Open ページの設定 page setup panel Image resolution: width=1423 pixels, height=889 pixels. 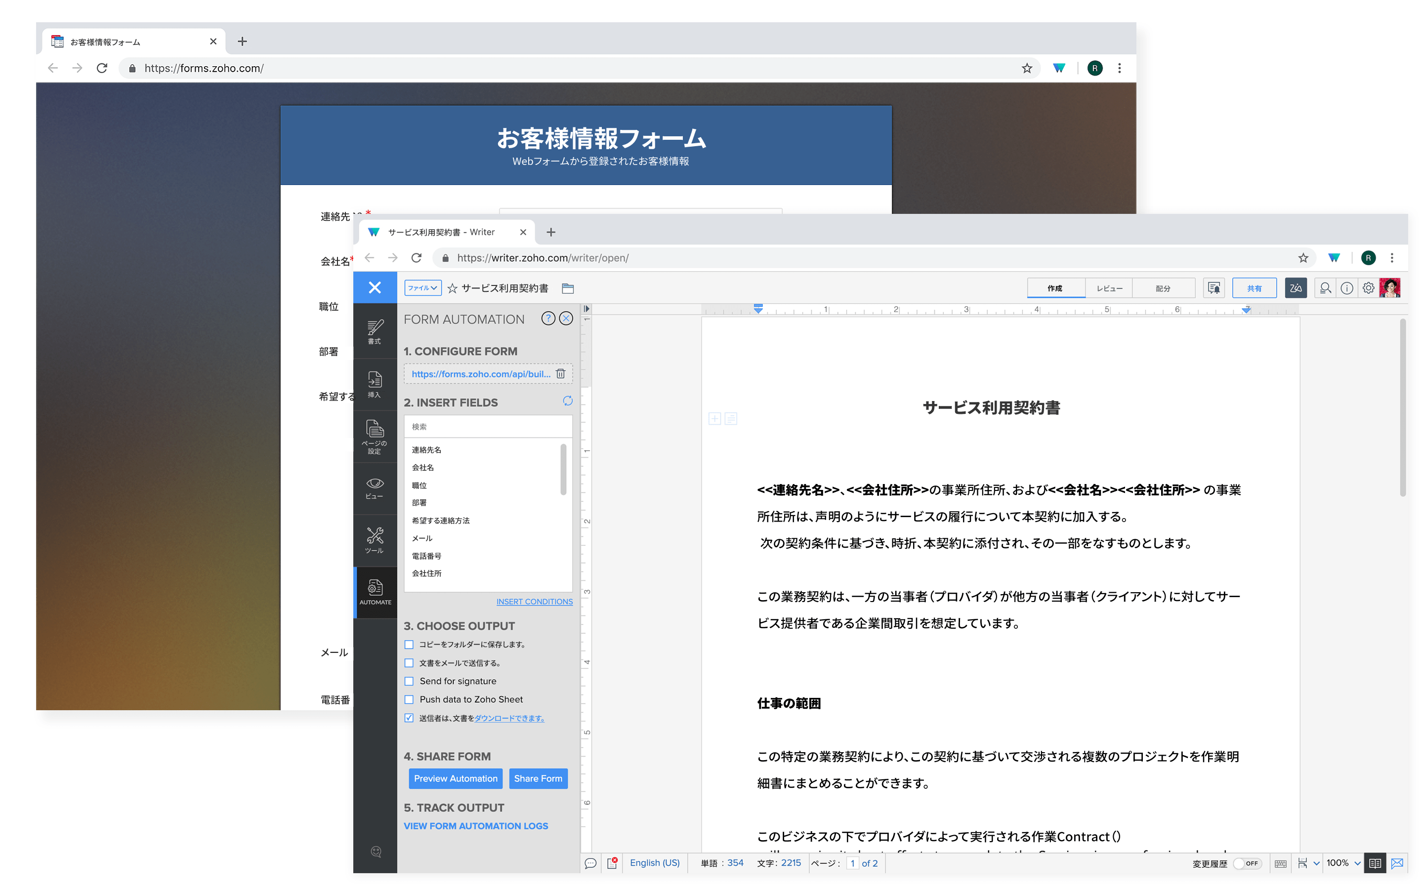click(375, 437)
